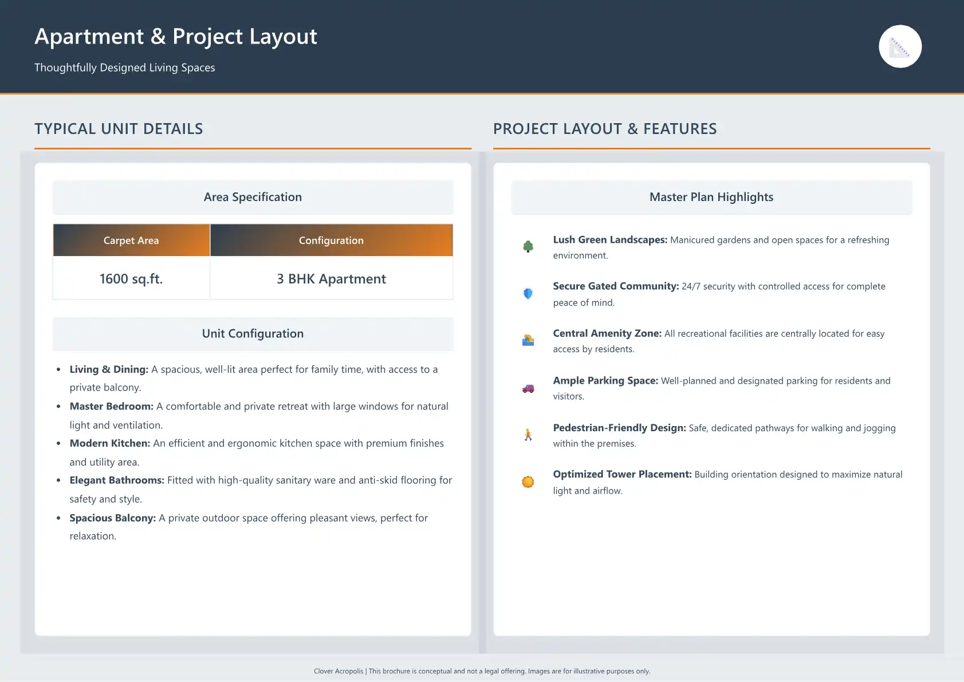Click the Area Specification section header
The height and width of the screenshot is (682, 964).
(253, 197)
